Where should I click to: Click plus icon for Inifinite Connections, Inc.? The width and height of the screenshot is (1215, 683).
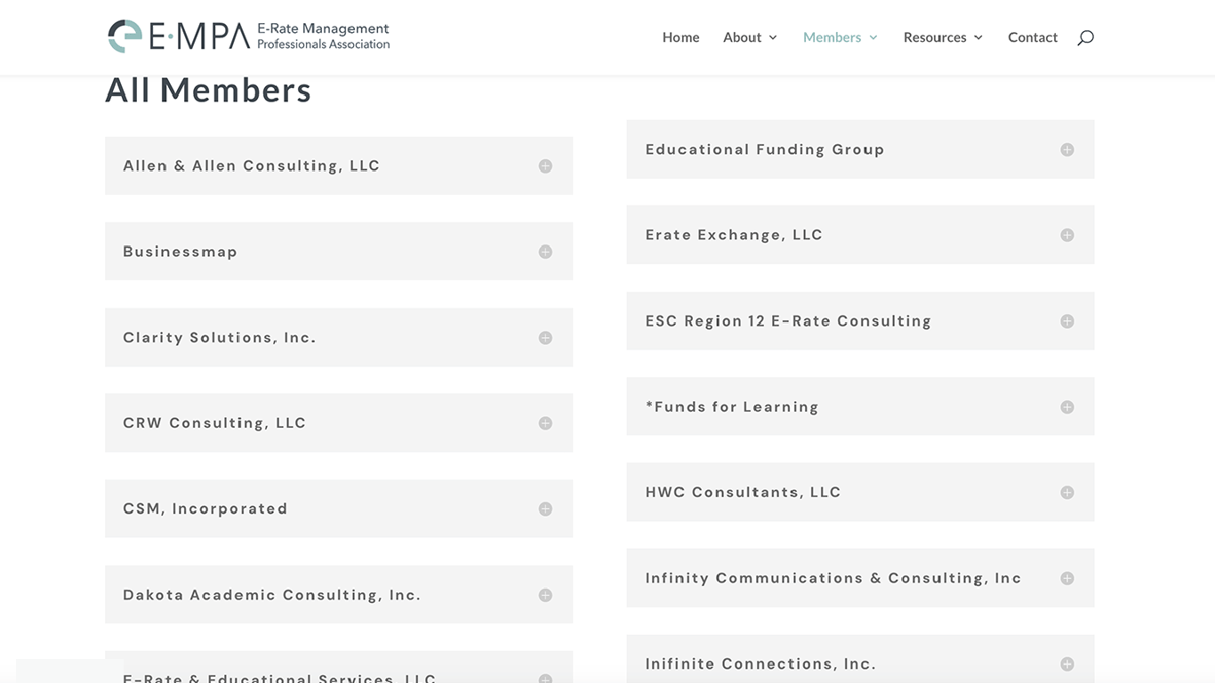(1067, 663)
